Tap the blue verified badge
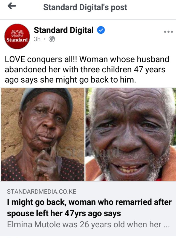The width and height of the screenshot is (176, 238). (x=101, y=30)
